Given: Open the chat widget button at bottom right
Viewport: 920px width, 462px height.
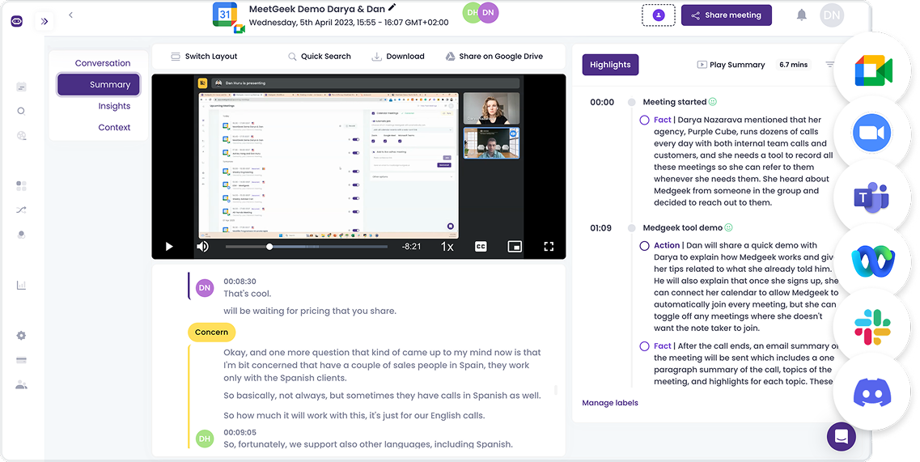Looking at the screenshot, I should pyautogui.click(x=842, y=437).
